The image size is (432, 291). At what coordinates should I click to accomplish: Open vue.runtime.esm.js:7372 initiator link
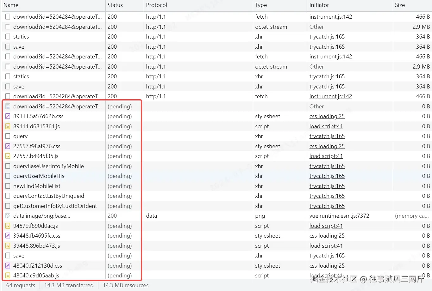(339, 216)
